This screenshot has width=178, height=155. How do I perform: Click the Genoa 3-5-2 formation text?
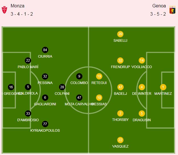[158, 14]
